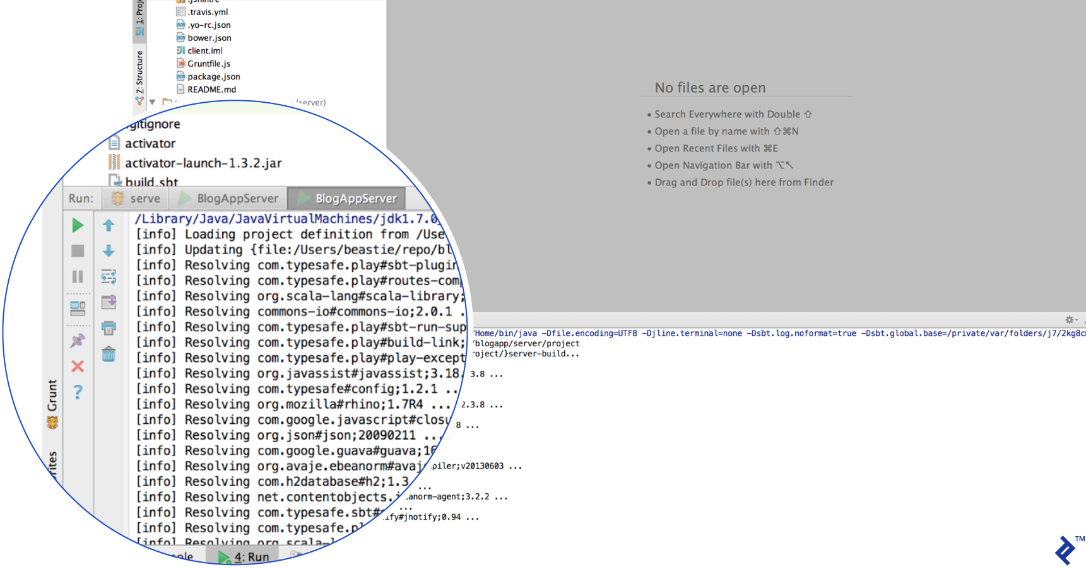Jump up the stack trace with the up arrow
Image resolution: width=1086 pixels, height=567 pixels.
(x=109, y=225)
